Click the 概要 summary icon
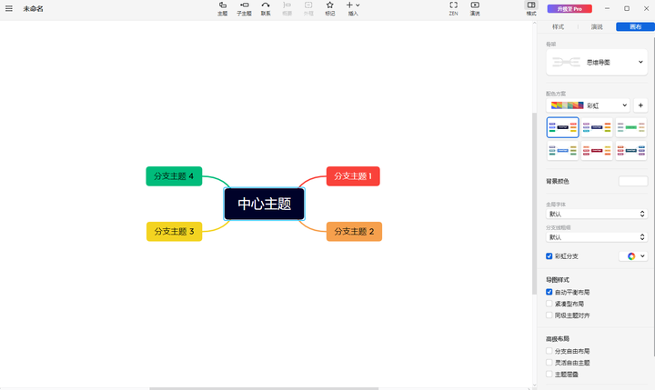Screen dimensions: 655x390 (287, 9)
